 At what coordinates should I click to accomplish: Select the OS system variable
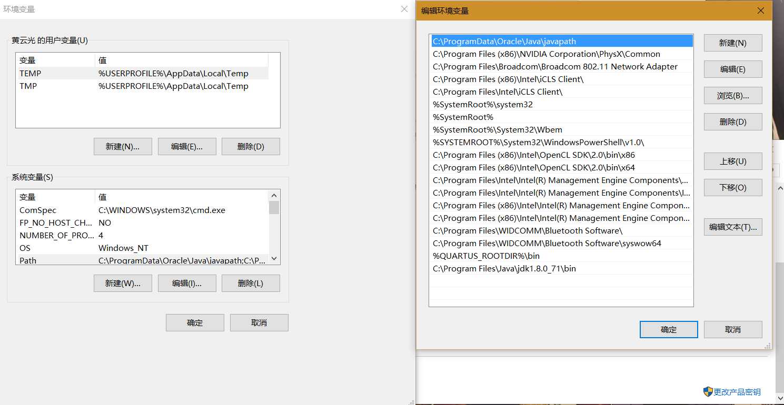pyautogui.click(x=142, y=248)
